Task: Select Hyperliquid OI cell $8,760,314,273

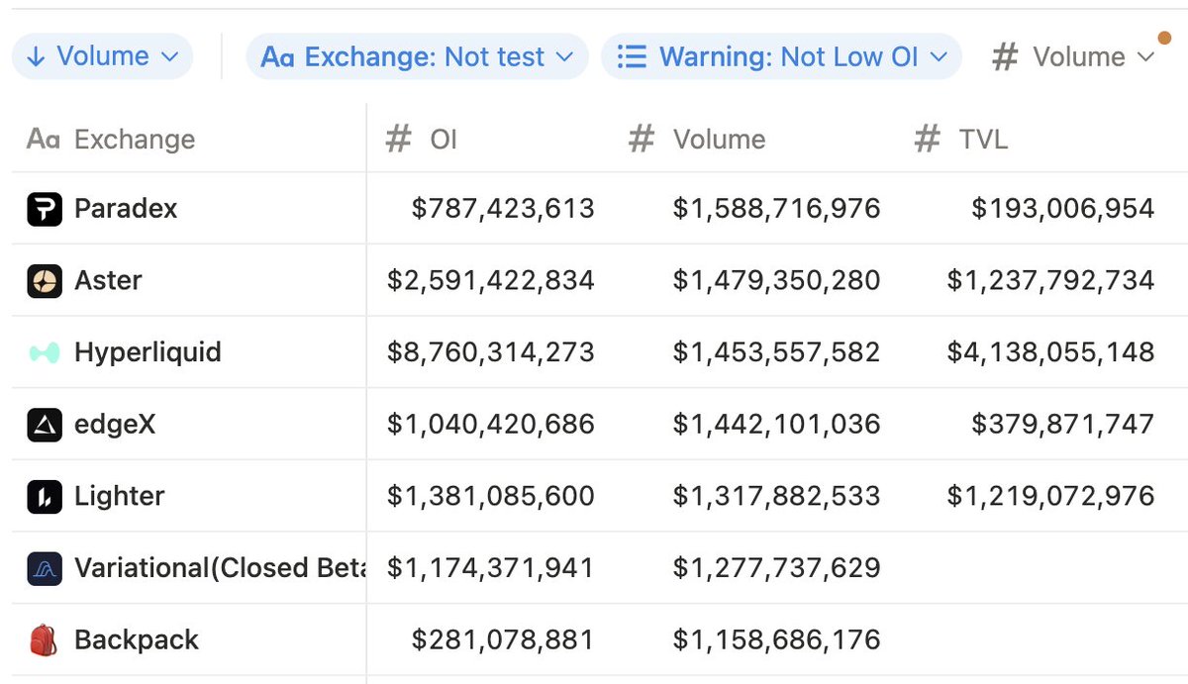Action: [491, 352]
